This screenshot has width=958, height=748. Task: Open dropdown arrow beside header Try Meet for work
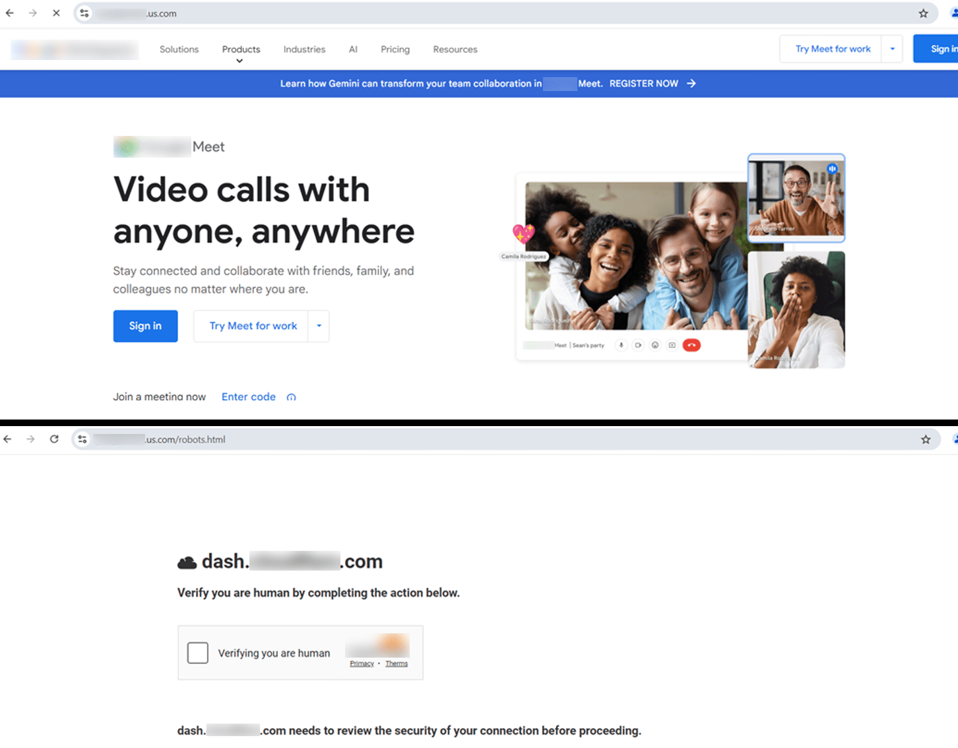coord(892,49)
